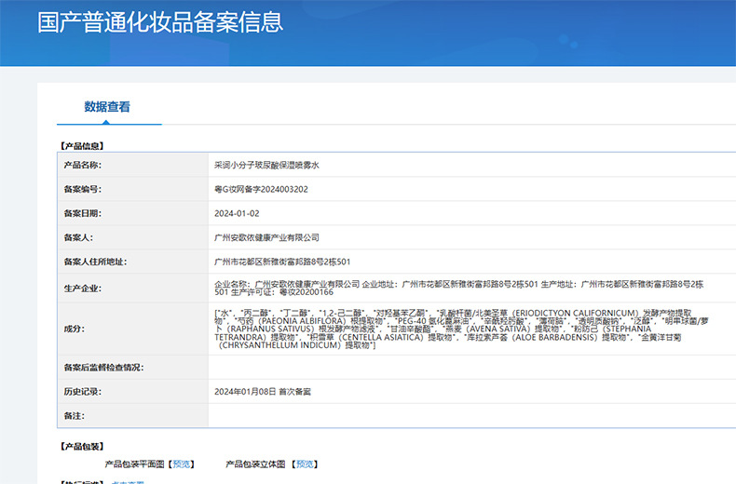The width and height of the screenshot is (736, 484).
Task: Click the 【产品包装】 section heading
Action: 82,446
